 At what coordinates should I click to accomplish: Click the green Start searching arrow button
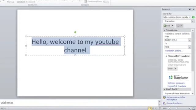(x=193, y=17)
